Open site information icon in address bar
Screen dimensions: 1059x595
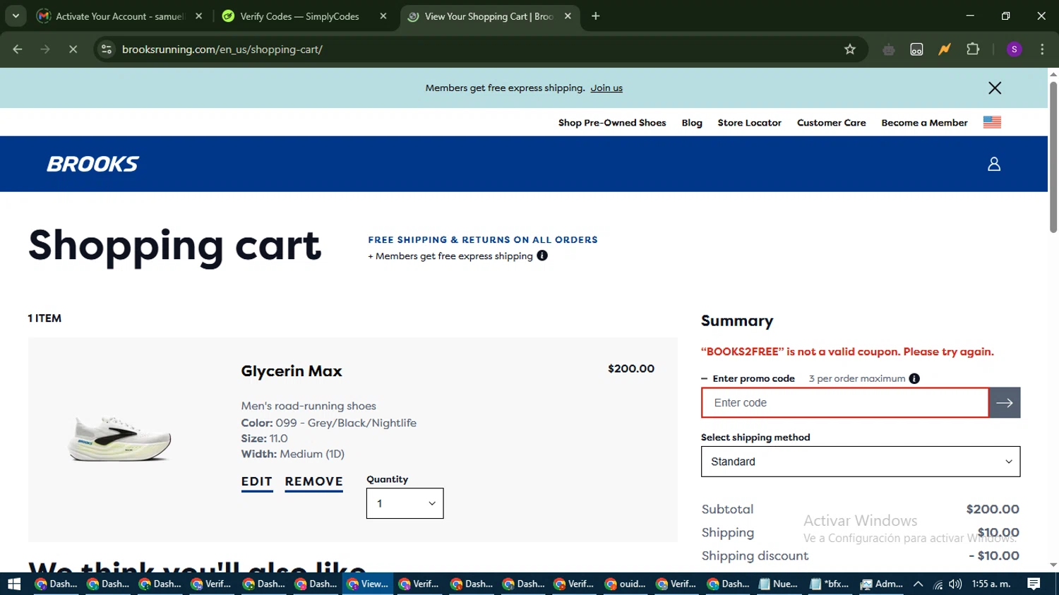point(107,49)
